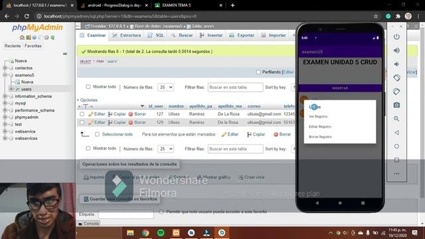Open the Insertar tab

pyautogui.click(x=211, y=35)
